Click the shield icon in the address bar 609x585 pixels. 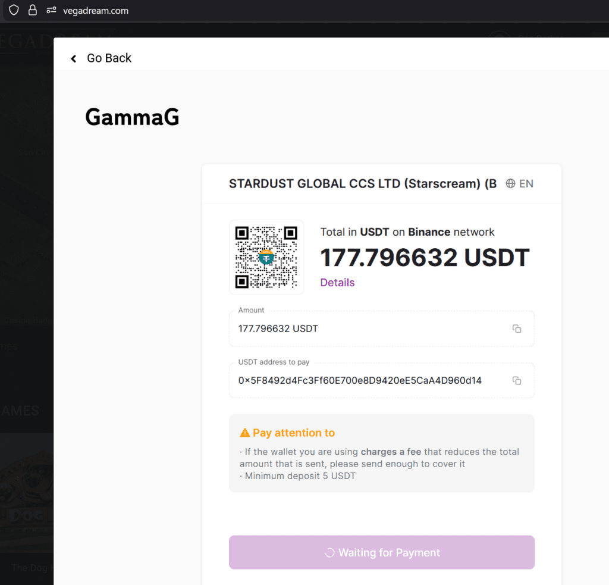[13, 10]
